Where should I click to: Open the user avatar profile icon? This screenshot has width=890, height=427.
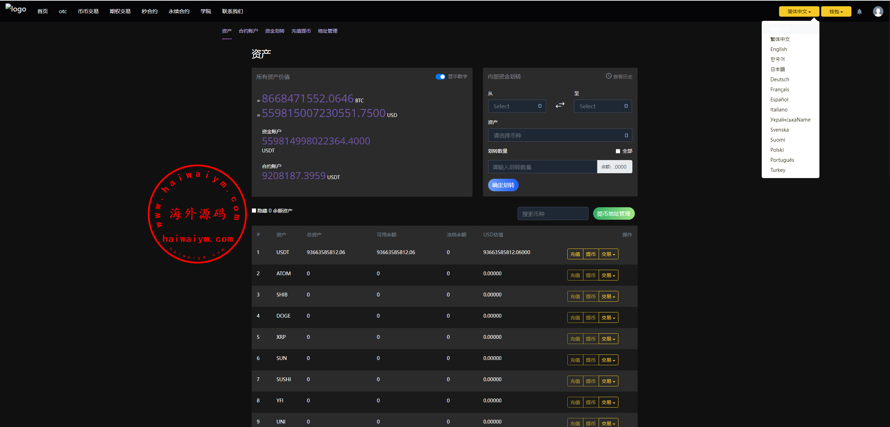click(x=878, y=11)
